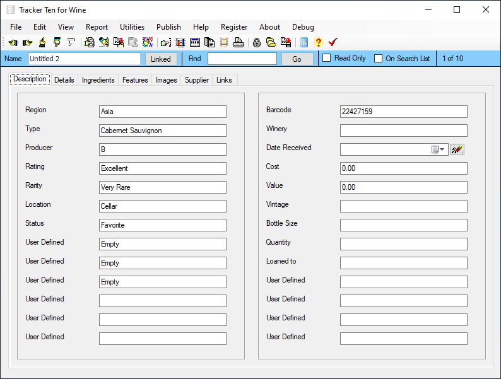Click the yellow question mark help icon
This screenshot has height=379, width=501.
[x=318, y=43]
